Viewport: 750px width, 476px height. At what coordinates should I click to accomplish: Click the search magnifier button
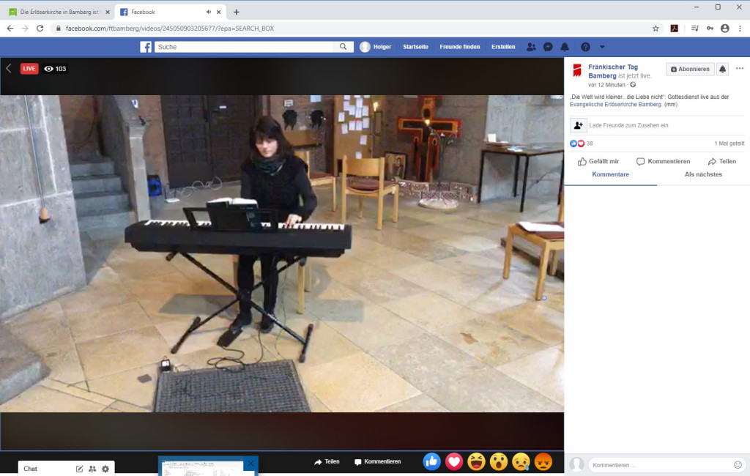pyautogui.click(x=343, y=47)
